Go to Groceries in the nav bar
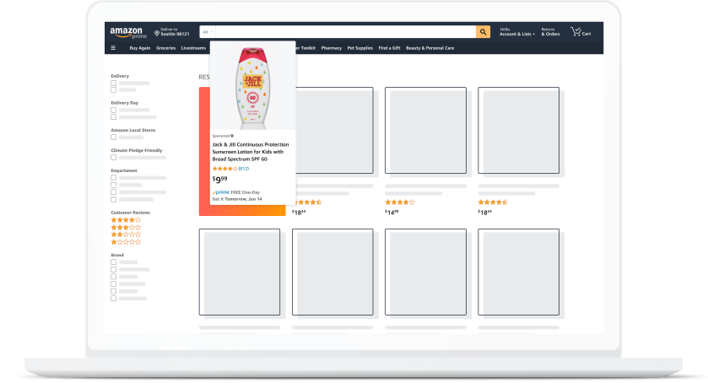Image resolution: width=708 pixels, height=383 pixels. coord(165,48)
